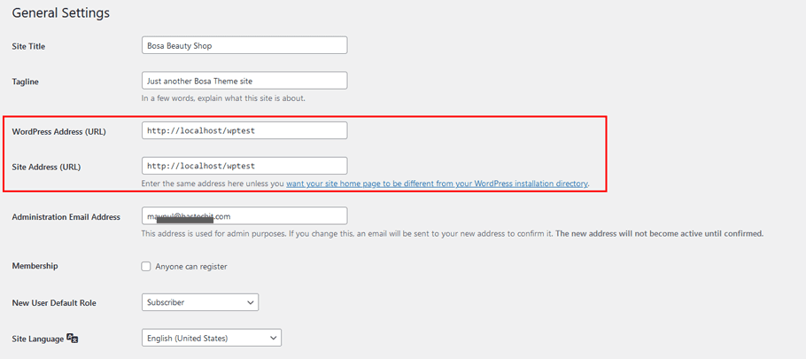This screenshot has height=359, width=806.
Task: Click the WordPress Address (URL) label
Action: [58, 132]
